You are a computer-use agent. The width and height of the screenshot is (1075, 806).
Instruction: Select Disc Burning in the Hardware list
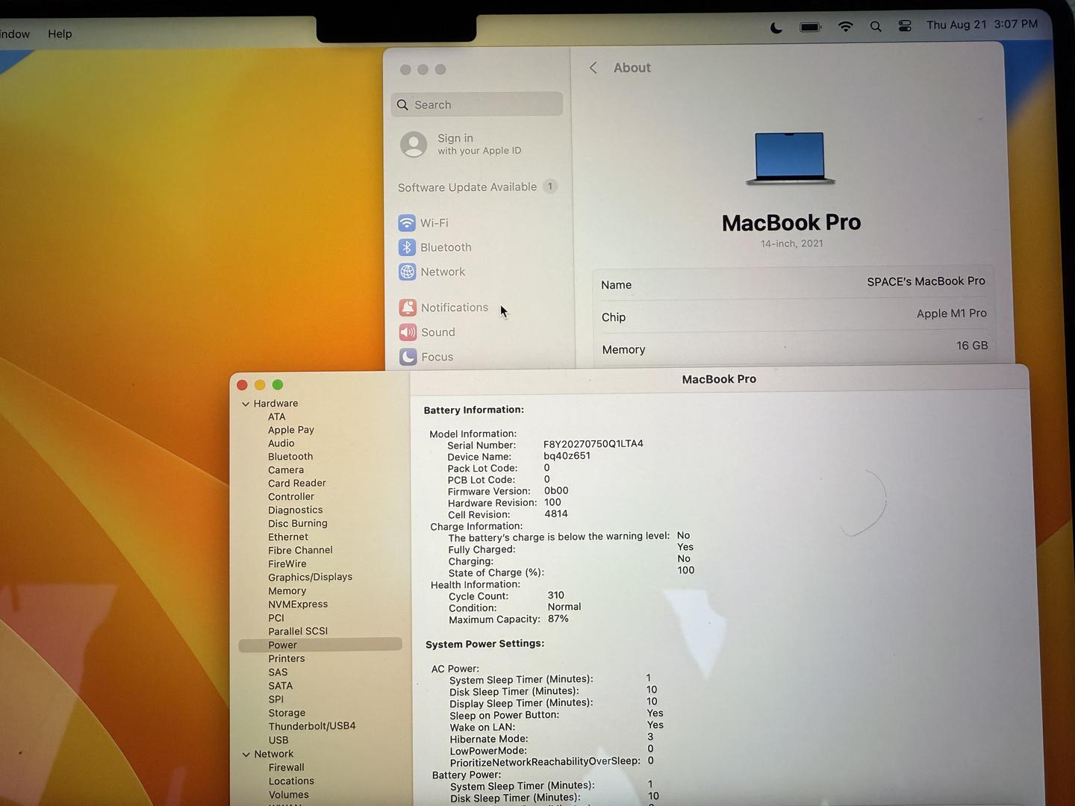coord(298,523)
